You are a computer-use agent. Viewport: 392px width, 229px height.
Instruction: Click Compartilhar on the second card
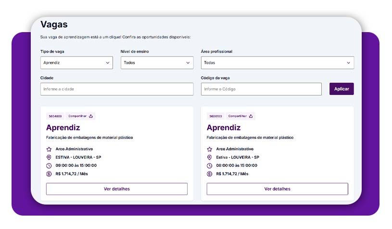(x=240, y=116)
